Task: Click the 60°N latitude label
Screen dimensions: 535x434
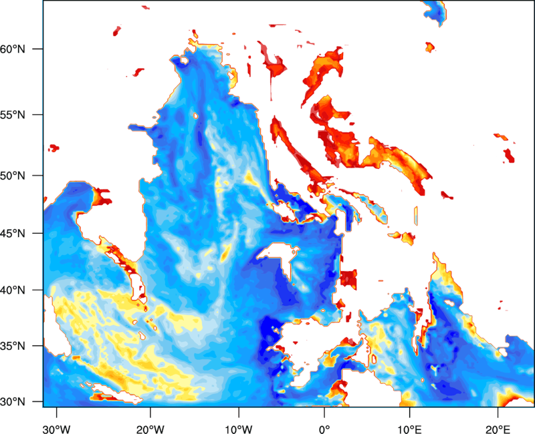Action: [13, 49]
